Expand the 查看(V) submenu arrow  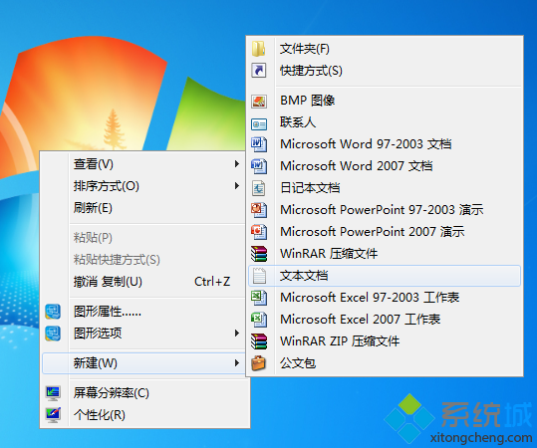coord(236,164)
